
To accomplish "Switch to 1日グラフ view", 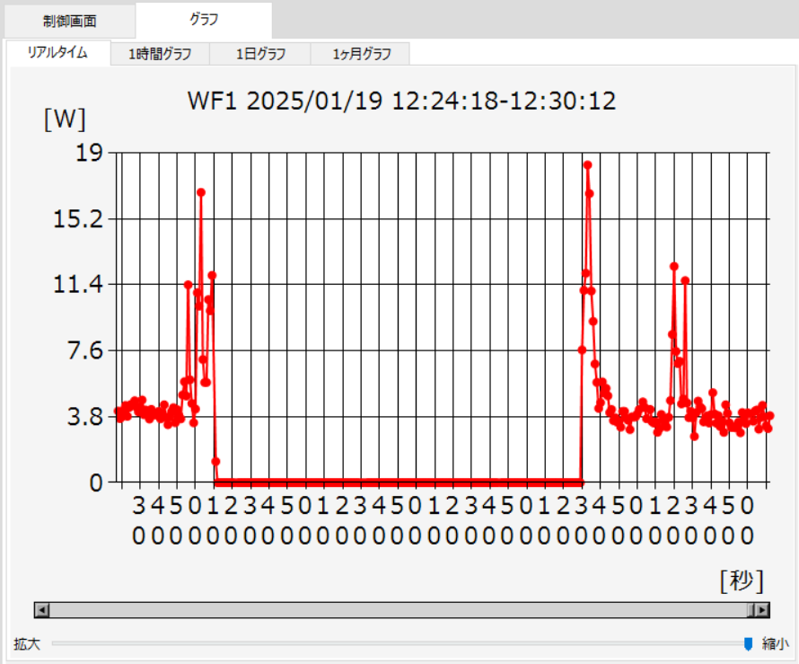I will pos(260,54).
